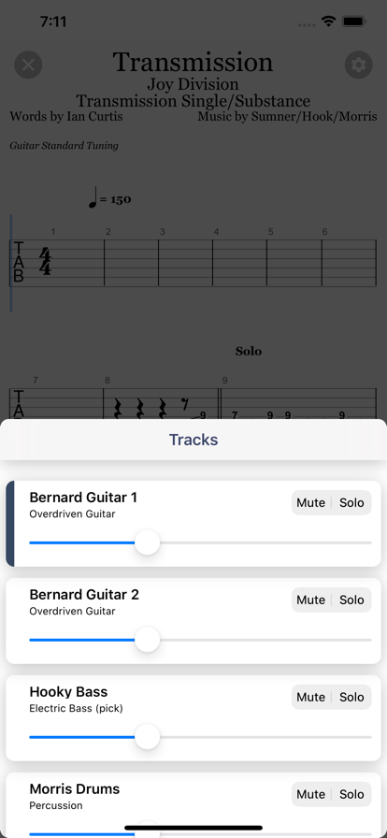Click Hooky Bass volume slider knob
Image resolution: width=387 pixels, height=838 pixels.
(x=147, y=737)
